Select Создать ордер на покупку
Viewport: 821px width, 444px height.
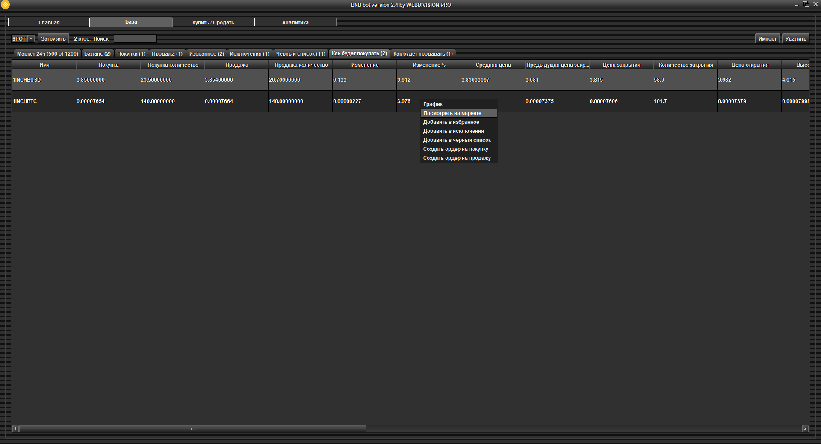[455, 149]
